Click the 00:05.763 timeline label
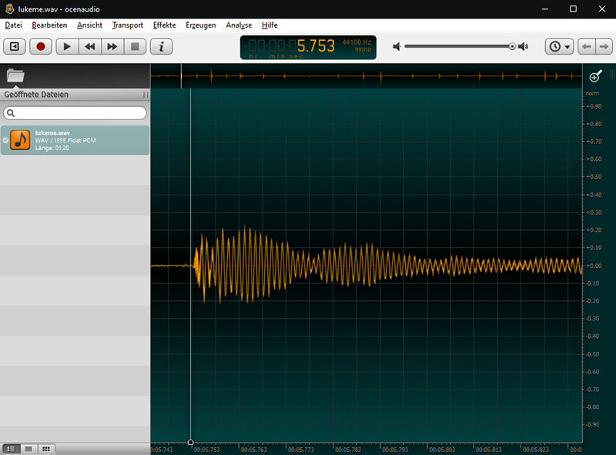The width and height of the screenshot is (616, 455). click(254, 450)
